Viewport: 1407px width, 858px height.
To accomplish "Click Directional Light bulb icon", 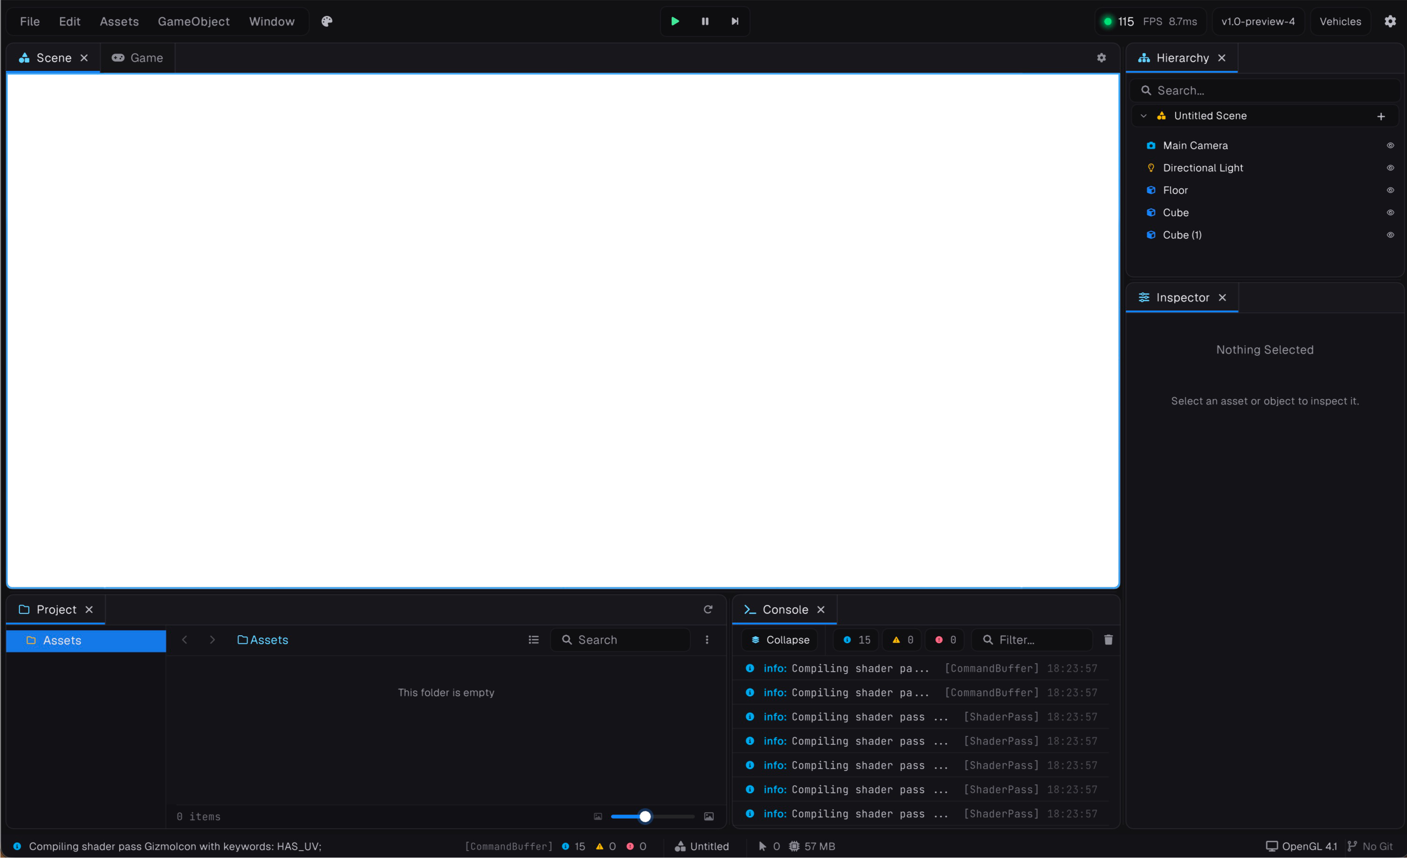I will pyautogui.click(x=1151, y=168).
